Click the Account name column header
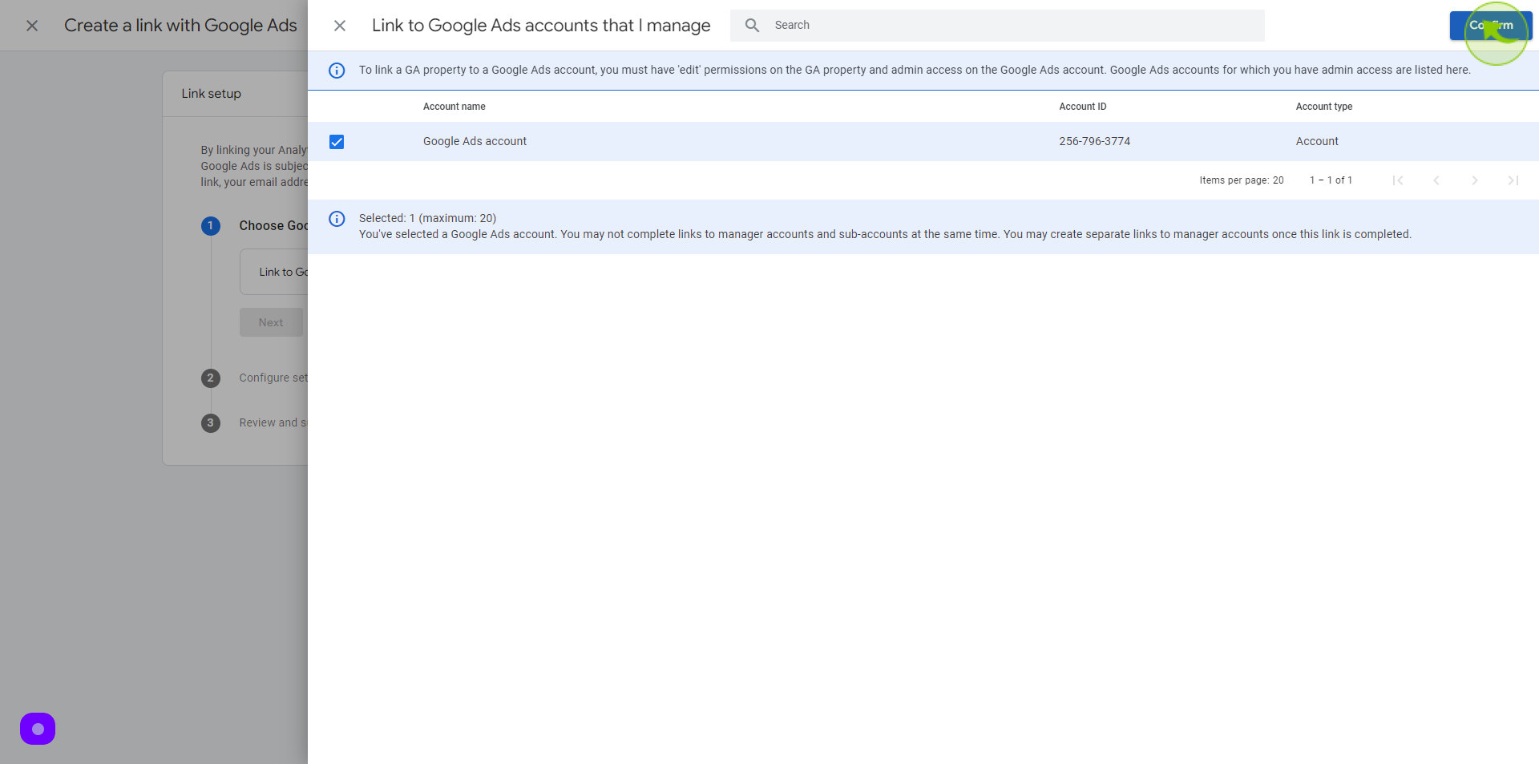Image resolution: width=1539 pixels, height=764 pixels. pos(454,107)
